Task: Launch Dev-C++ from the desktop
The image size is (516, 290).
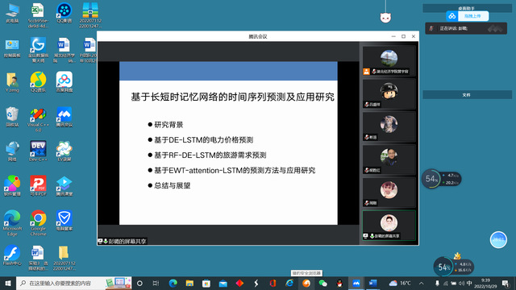Action: pyautogui.click(x=38, y=151)
